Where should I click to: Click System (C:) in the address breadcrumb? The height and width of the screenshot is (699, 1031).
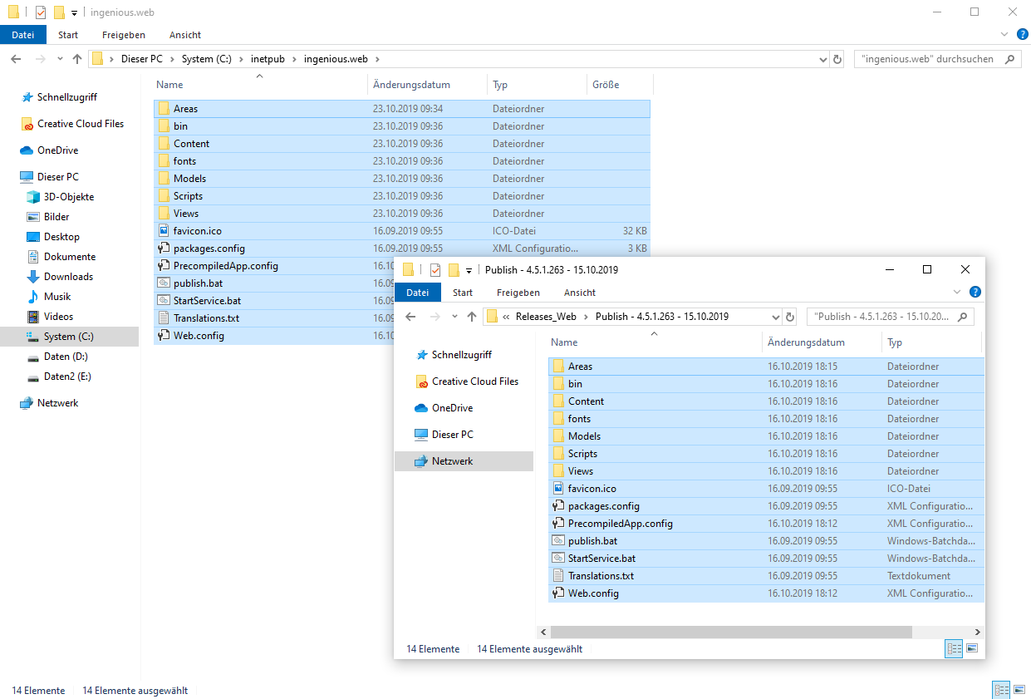(x=208, y=59)
